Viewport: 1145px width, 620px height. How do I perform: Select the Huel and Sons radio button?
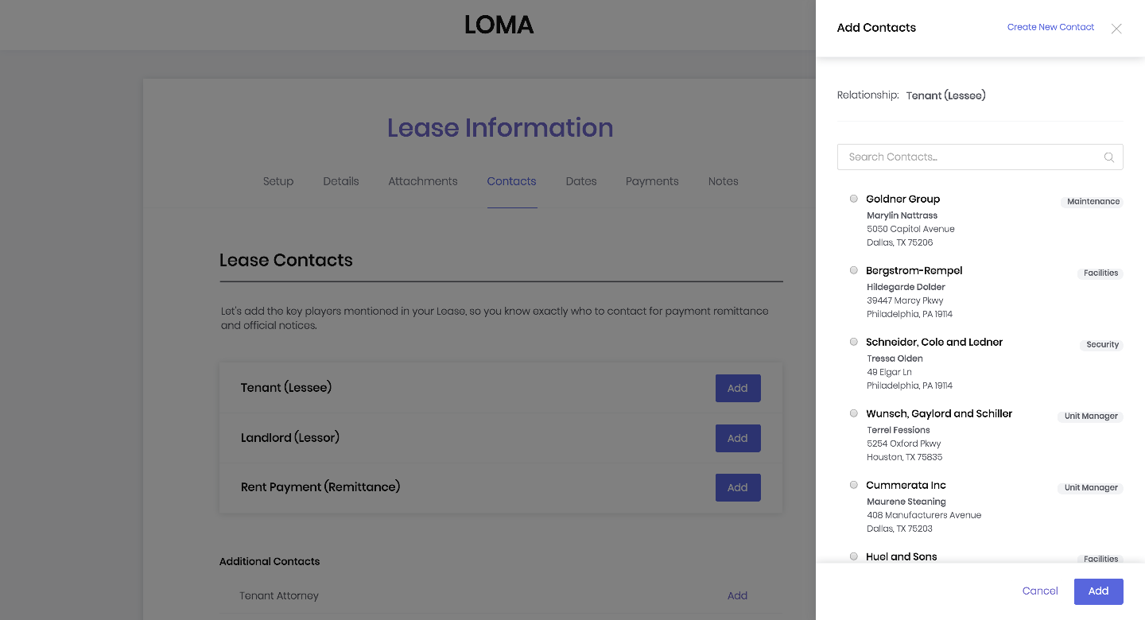[x=854, y=556]
